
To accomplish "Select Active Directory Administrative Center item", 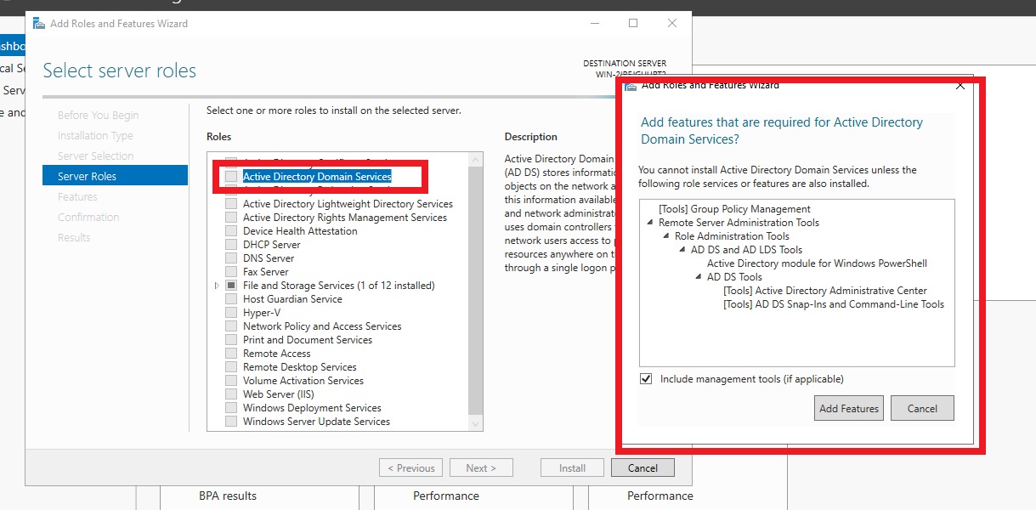I will click(825, 291).
